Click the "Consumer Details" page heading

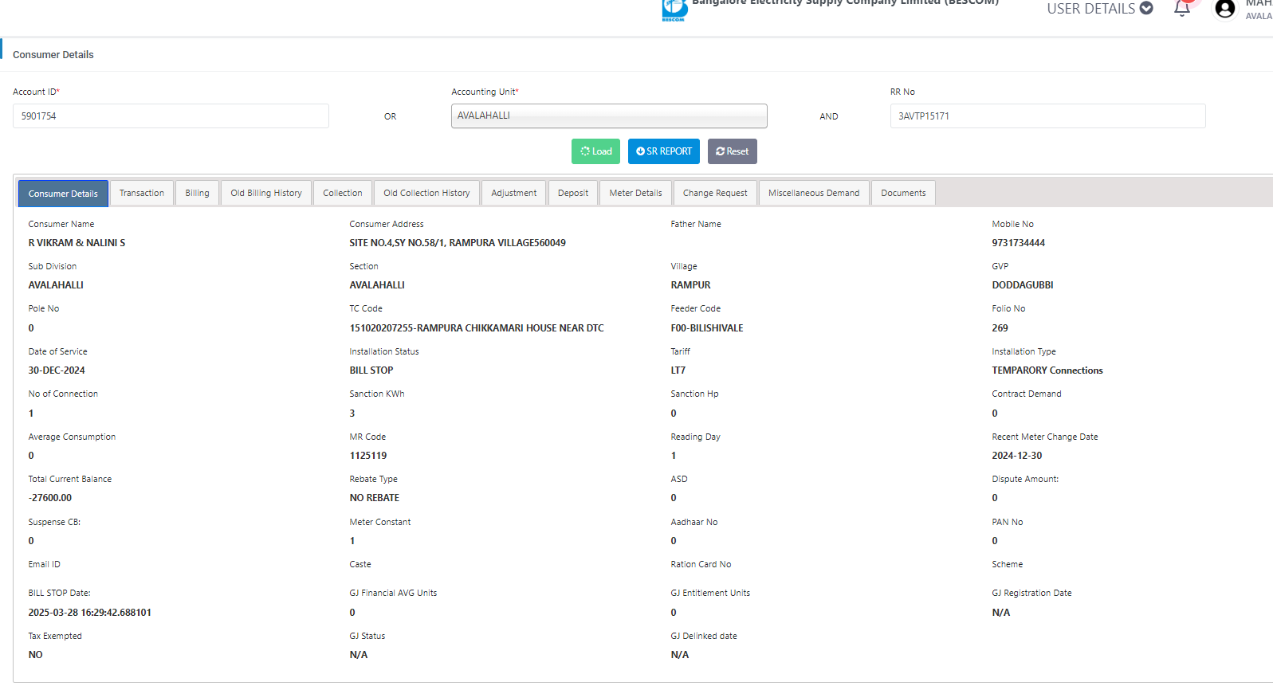[53, 55]
